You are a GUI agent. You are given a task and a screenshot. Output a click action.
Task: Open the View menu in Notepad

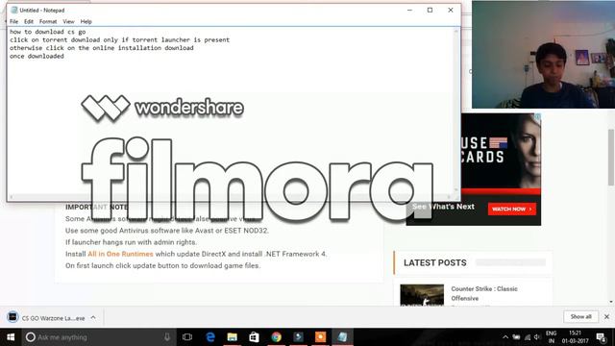pyautogui.click(x=68, y=21)
